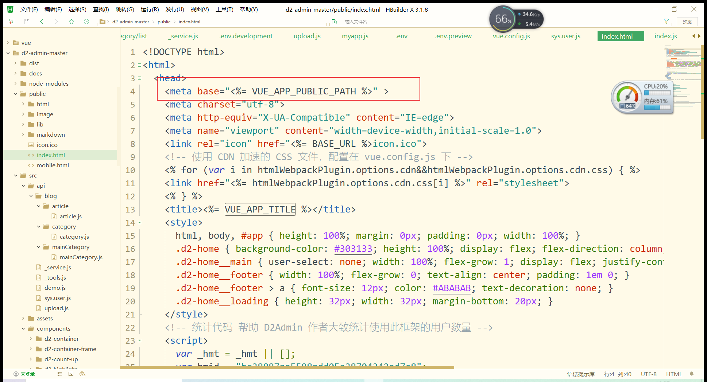Expand the vue project folder
This screenshot has height=382, width=707.
click(x=8, y=43)
